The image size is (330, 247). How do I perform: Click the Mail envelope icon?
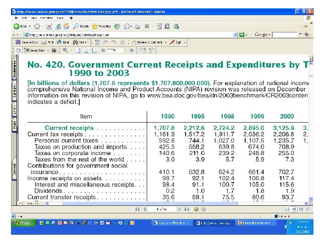coord(127,26)
